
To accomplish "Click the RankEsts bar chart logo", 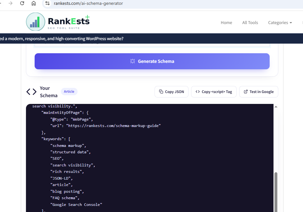I will [36, 21].
